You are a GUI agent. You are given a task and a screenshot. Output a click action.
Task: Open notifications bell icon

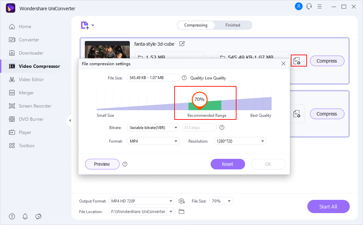[25, 216]
